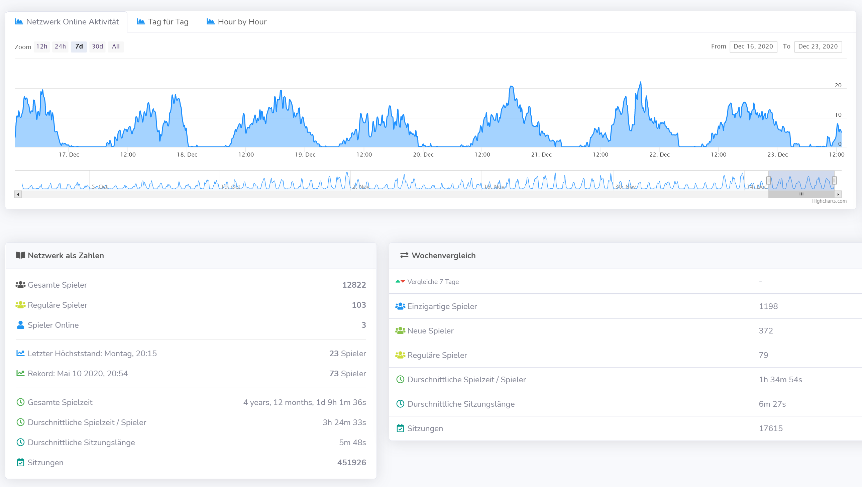Click the Rekord green chart icon

tap(20, 373)
